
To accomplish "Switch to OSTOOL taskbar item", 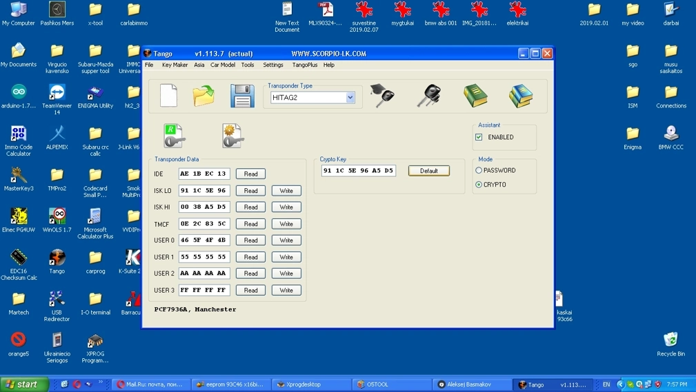I will 392,384.
